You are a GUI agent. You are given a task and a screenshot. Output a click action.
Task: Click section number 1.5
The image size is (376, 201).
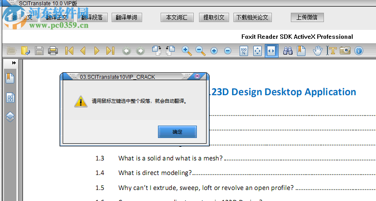(100, 188)
